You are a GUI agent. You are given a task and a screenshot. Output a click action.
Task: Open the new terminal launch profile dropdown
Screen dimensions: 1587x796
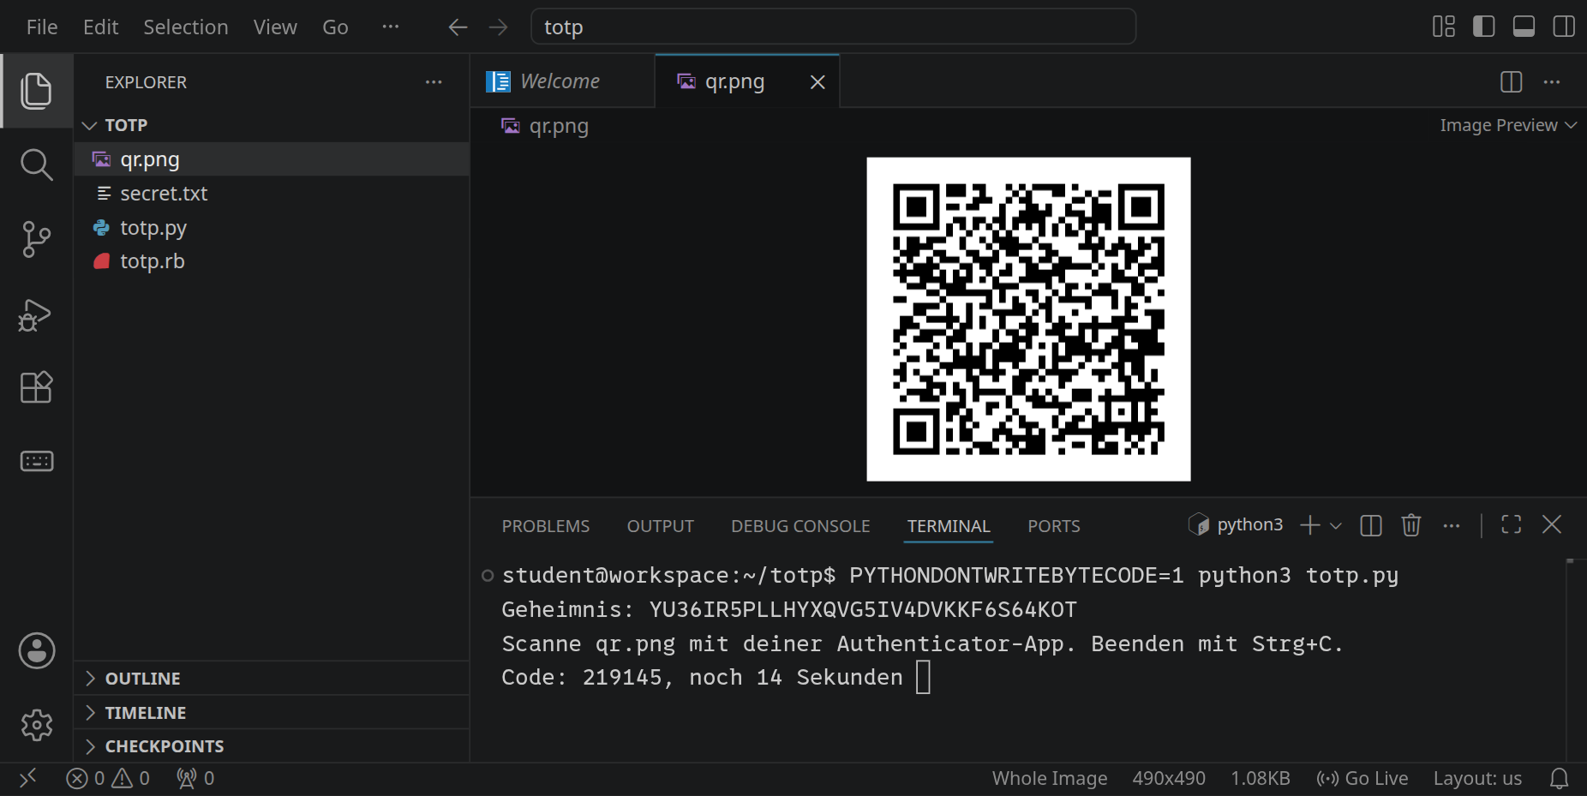(x=1336, y=526)
